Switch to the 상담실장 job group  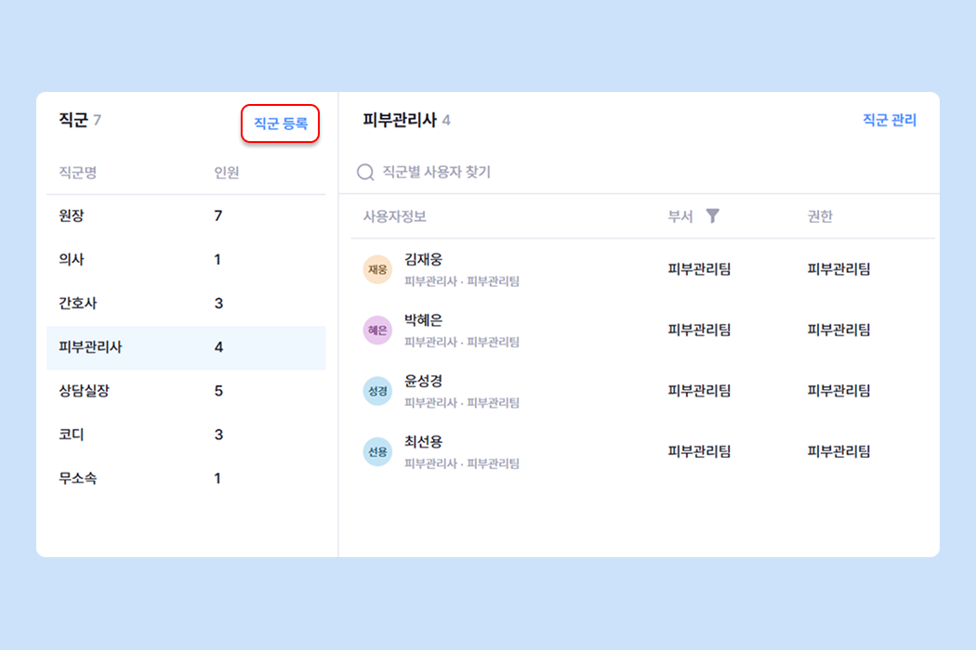coord(186,391)
